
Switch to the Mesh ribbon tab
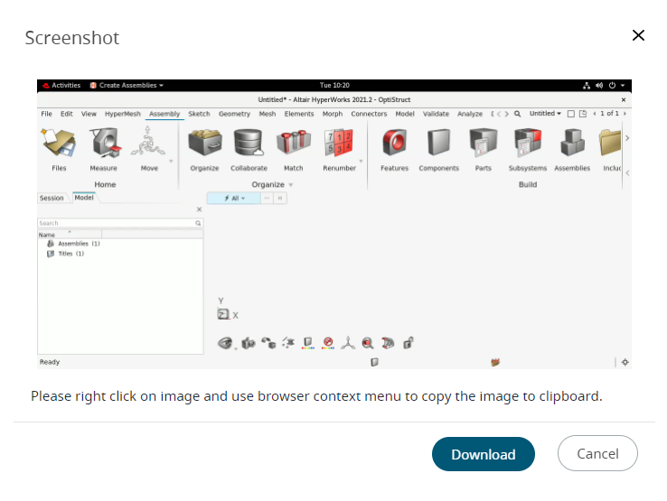pos(268,114)
